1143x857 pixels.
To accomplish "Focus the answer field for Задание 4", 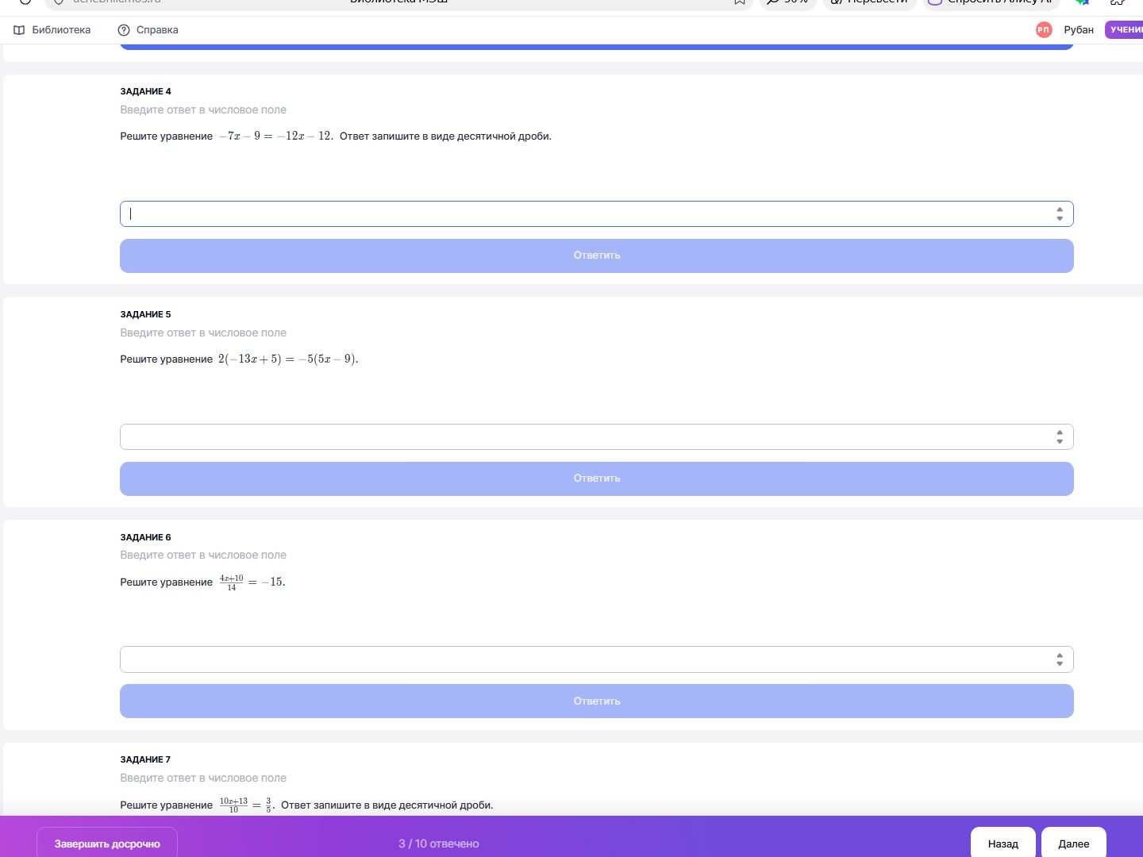I will click(596, 213).
